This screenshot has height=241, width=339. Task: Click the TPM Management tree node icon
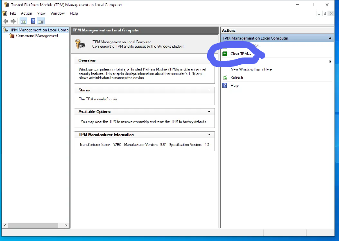(x=6, y=30)
